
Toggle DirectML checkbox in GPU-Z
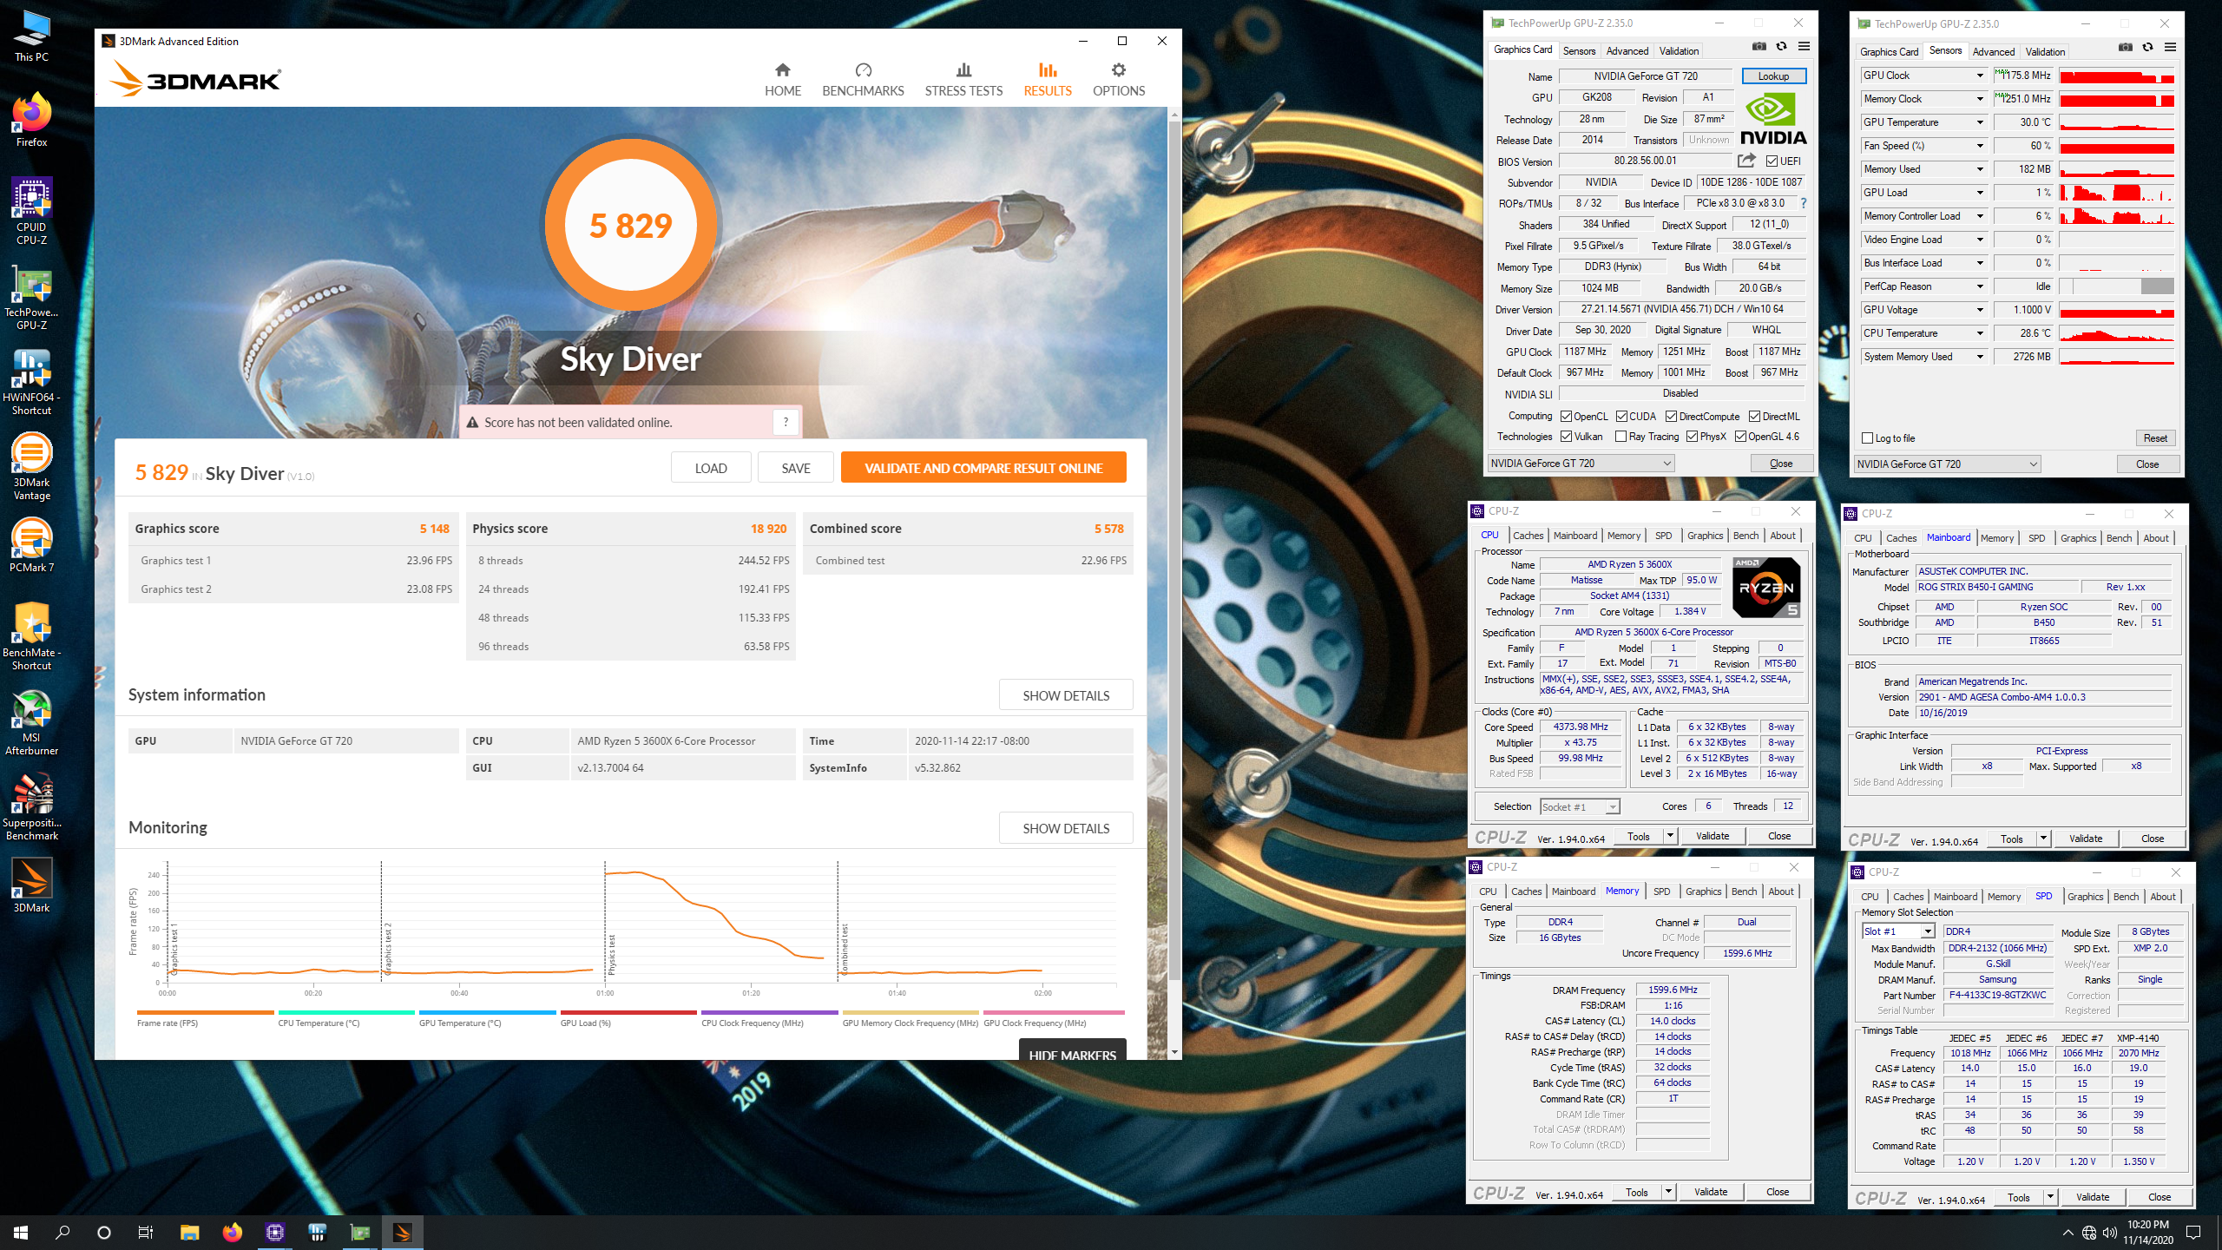[1754, 417]
